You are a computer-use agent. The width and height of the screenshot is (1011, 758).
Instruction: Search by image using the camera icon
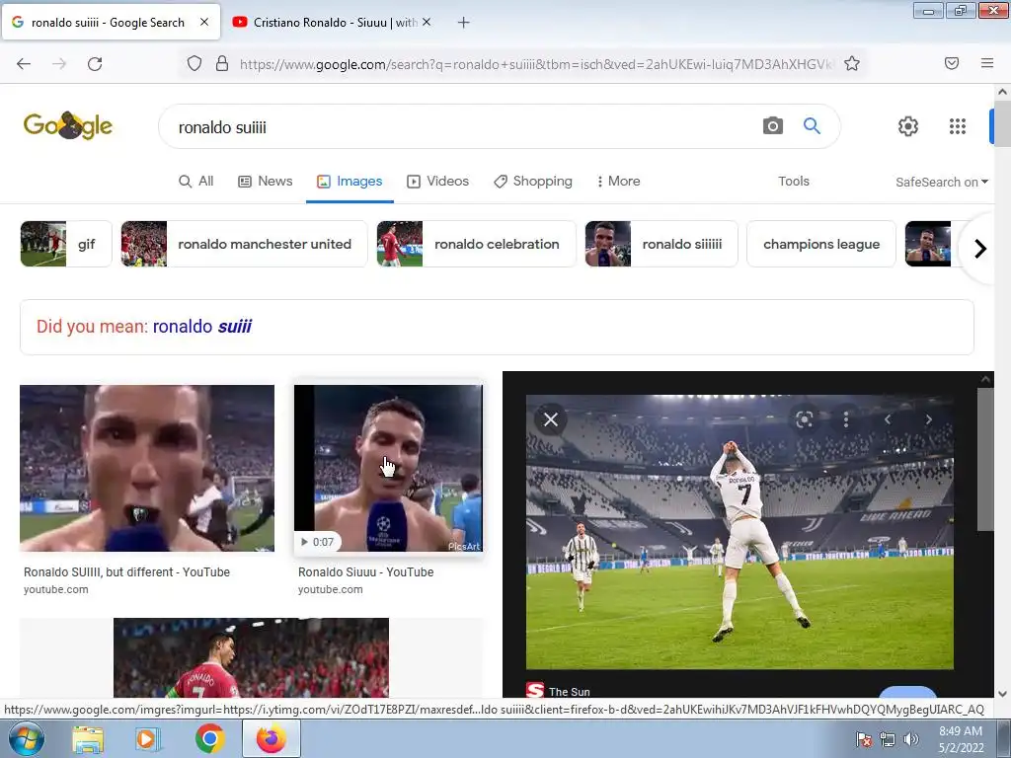click(x=773, y=125)
